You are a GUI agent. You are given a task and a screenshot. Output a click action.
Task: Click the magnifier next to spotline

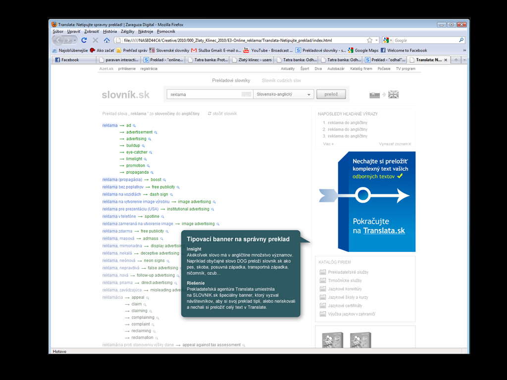click(162, 217)
